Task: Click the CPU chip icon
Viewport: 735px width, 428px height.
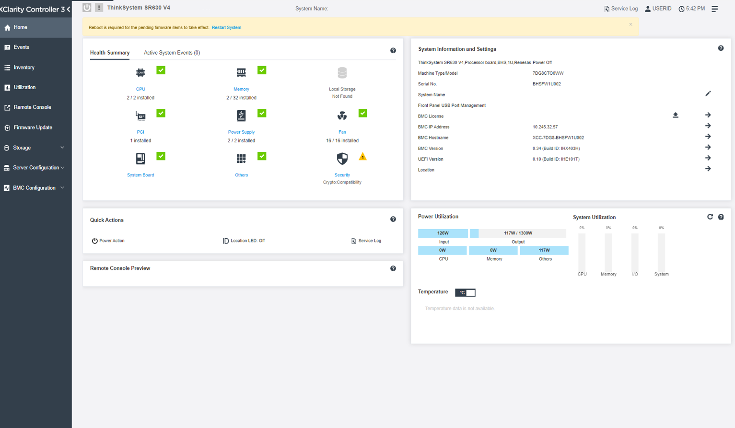Action: (140, 73)
